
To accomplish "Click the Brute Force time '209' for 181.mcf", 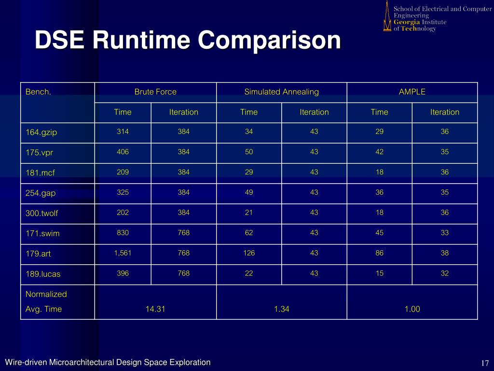I will pos(123,172).
